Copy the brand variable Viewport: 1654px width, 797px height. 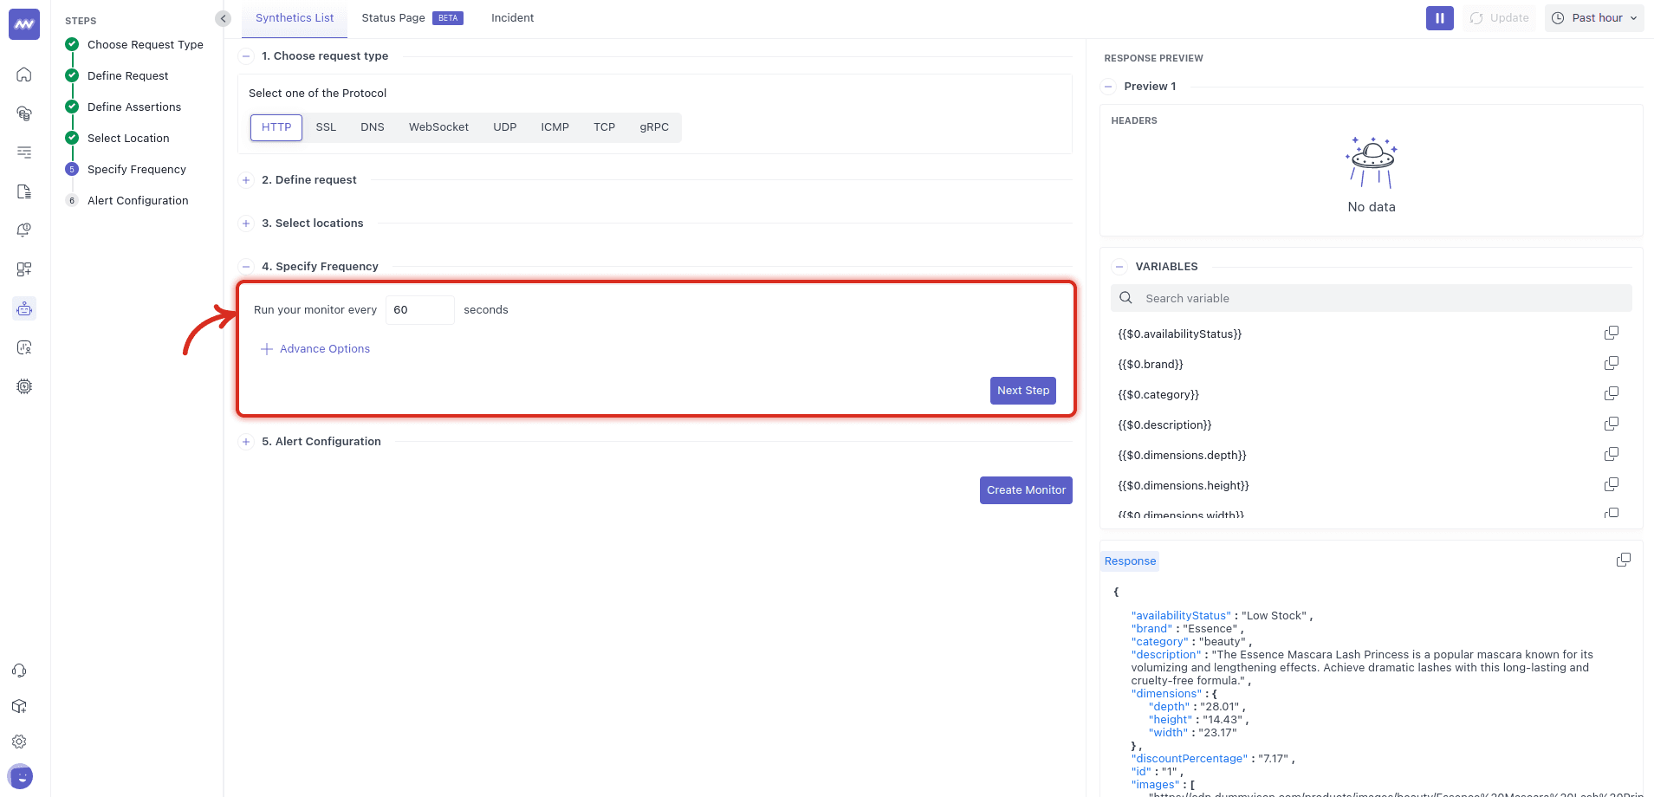click(x=1611, y=364)
